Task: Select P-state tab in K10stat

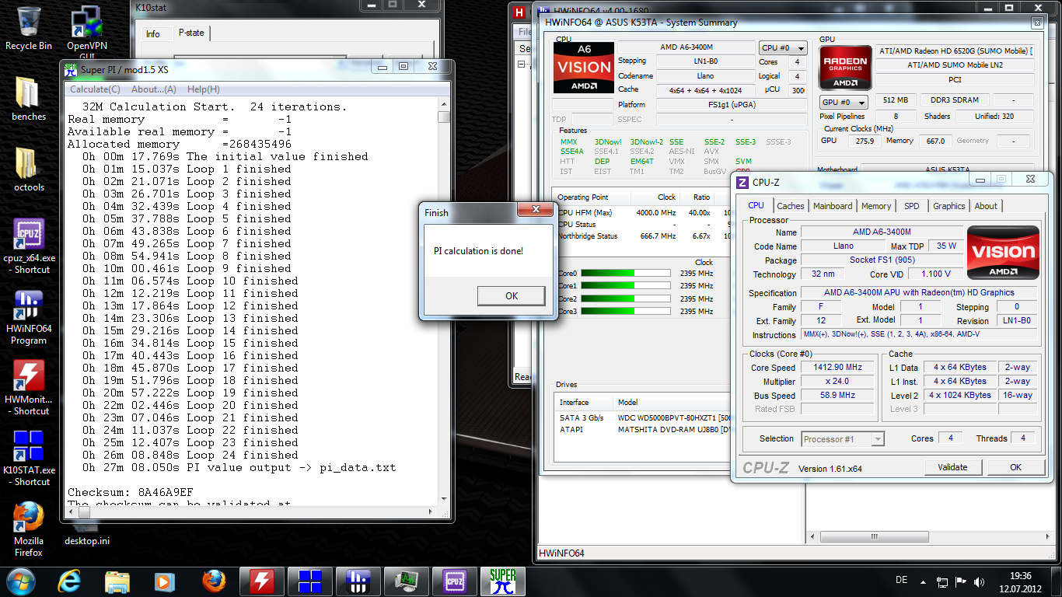Action: (191, 33)
